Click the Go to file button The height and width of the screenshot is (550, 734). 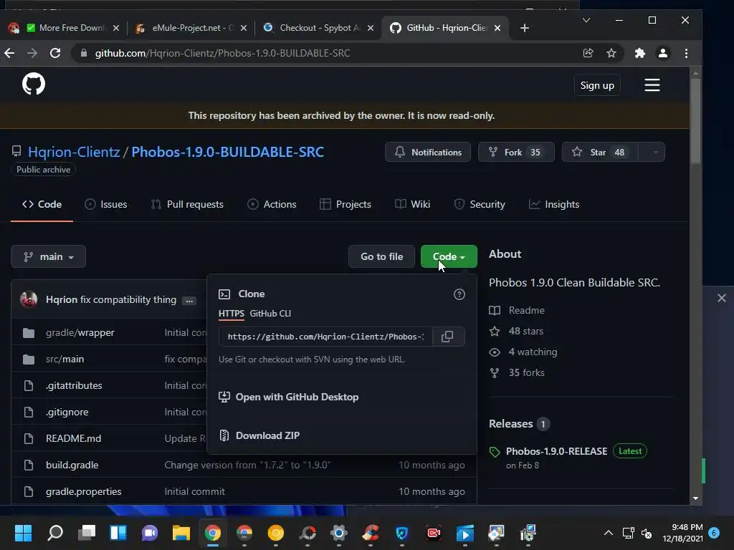pyautogui.click(x=381, y=256)
